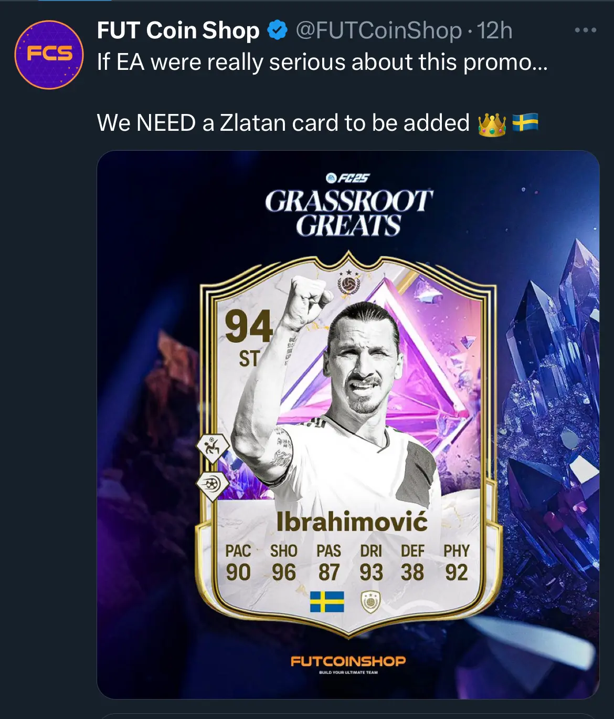Click the Sweden flag emoji in the tweet
The width and height of the screenshot is (614, 719).
pos(525,123)
